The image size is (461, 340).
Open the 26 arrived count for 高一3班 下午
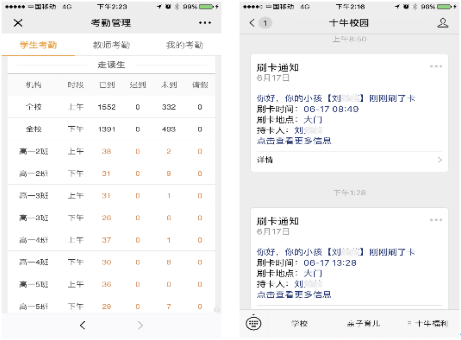[x=106, y=218]
